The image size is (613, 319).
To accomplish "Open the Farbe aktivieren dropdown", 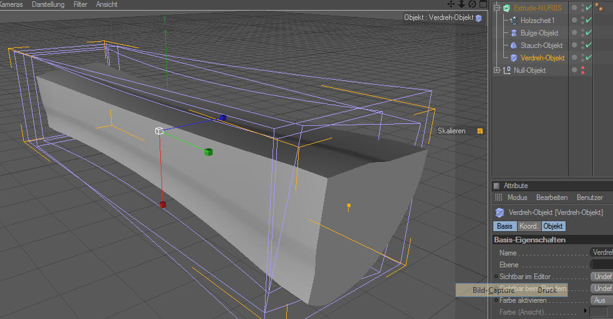I will (602, 300).
